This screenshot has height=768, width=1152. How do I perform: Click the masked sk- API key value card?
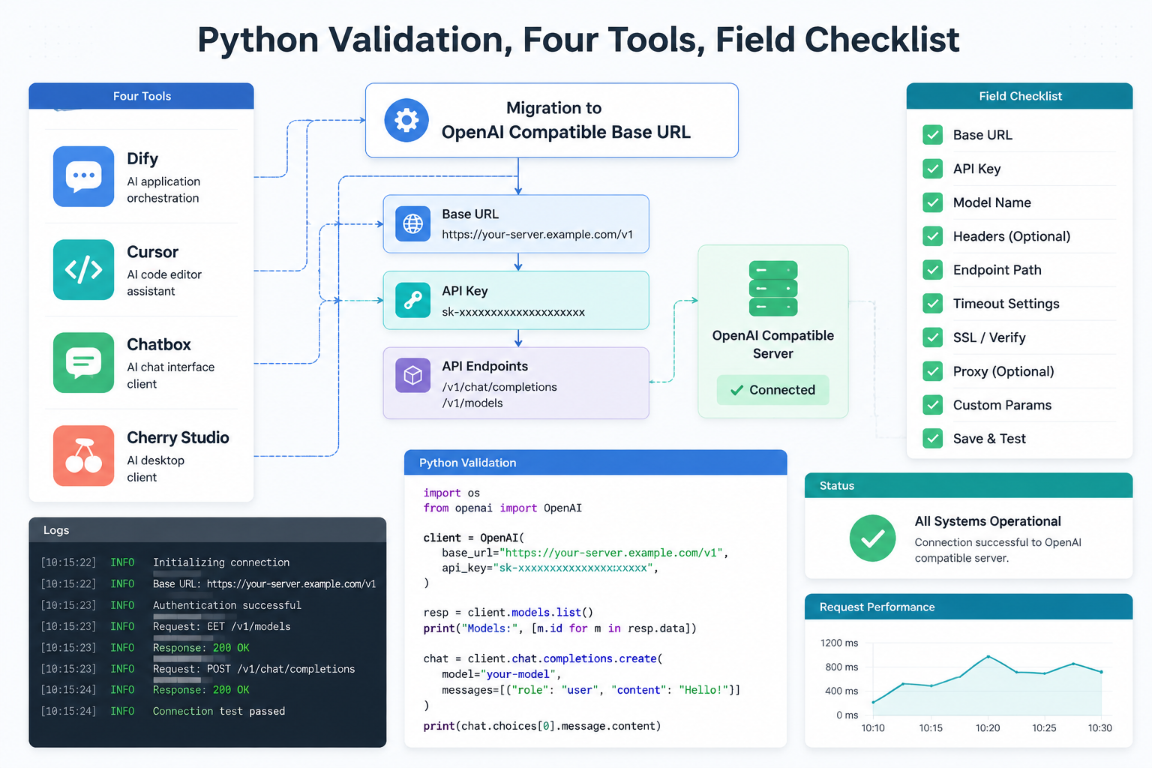[516, 300]
